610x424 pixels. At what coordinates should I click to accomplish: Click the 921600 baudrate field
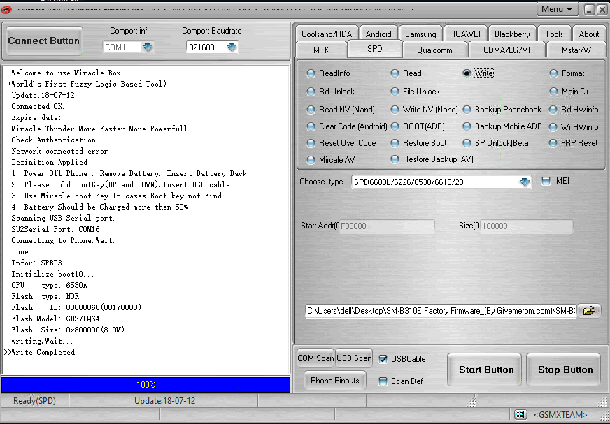206,47
